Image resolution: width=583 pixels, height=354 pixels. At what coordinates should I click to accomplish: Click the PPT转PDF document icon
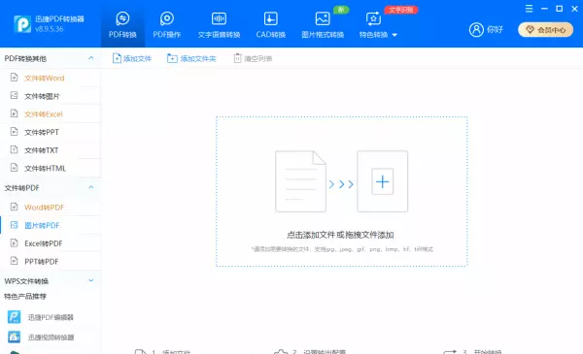(x=15, y=261)
